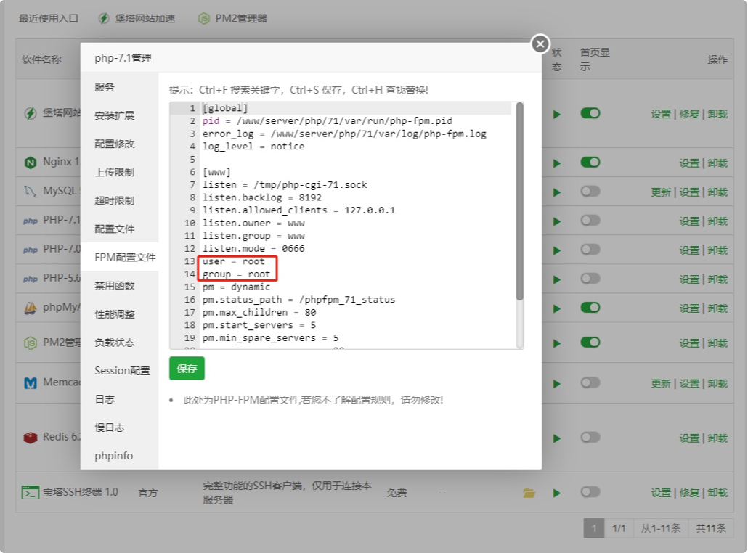Toggle homepage display for Nginx

(590, 163)
